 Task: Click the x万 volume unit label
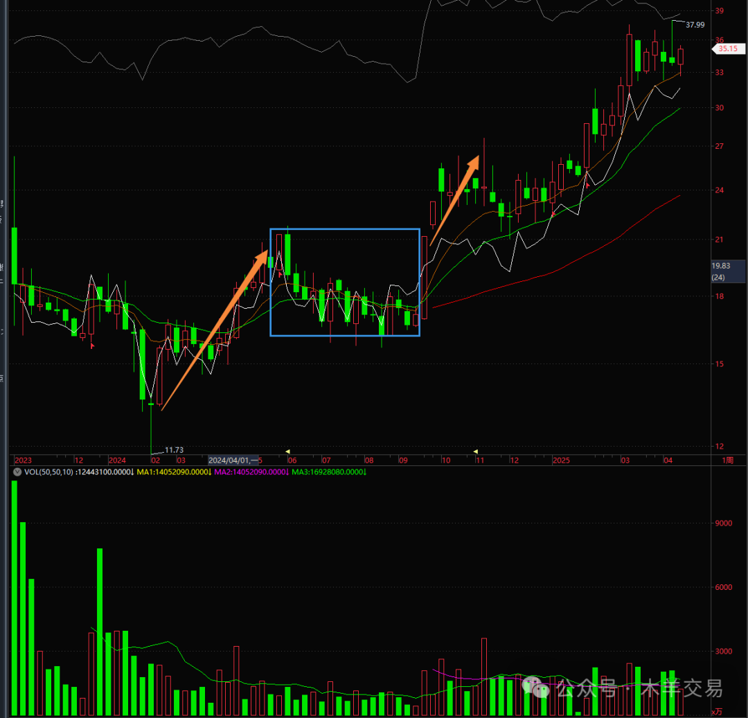[x=717, y=712]
